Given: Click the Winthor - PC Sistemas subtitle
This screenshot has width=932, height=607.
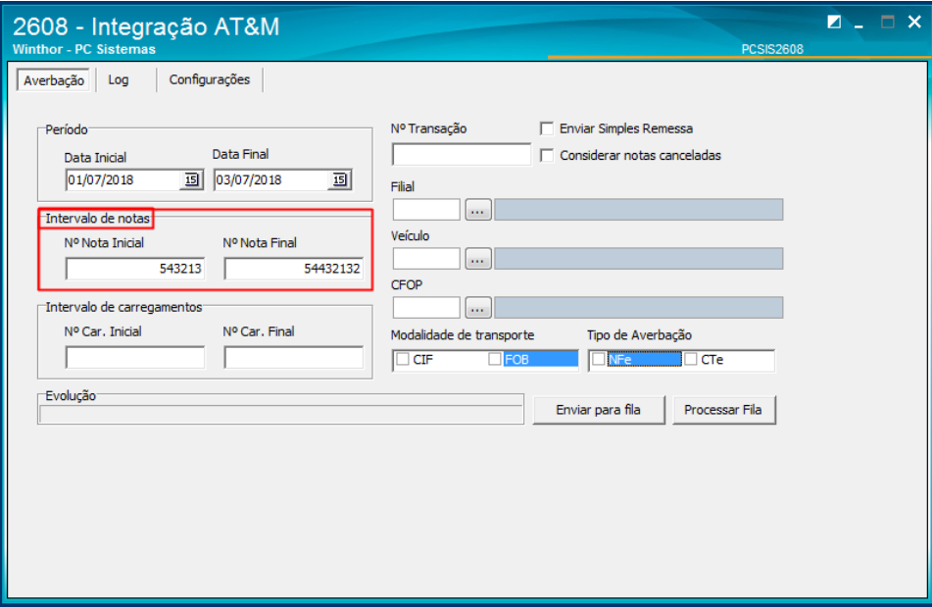Looking at the screenshot, I should [x=84, y=49].
